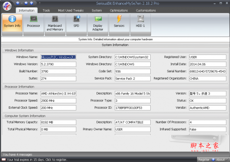Expand the quick access toolbar customize arrow

[39, 3]
